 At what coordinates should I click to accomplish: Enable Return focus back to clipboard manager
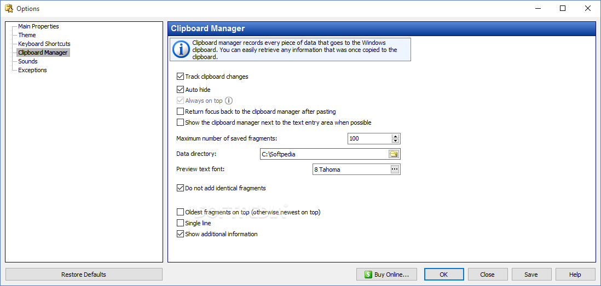pos(180,112)
